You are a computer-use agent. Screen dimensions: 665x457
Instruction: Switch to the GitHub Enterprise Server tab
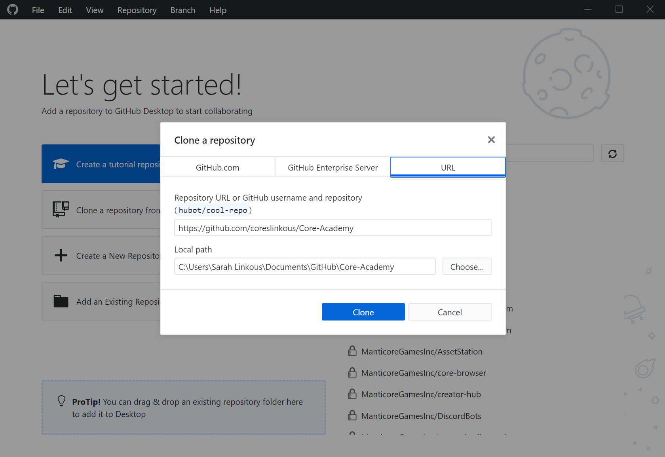332,167
